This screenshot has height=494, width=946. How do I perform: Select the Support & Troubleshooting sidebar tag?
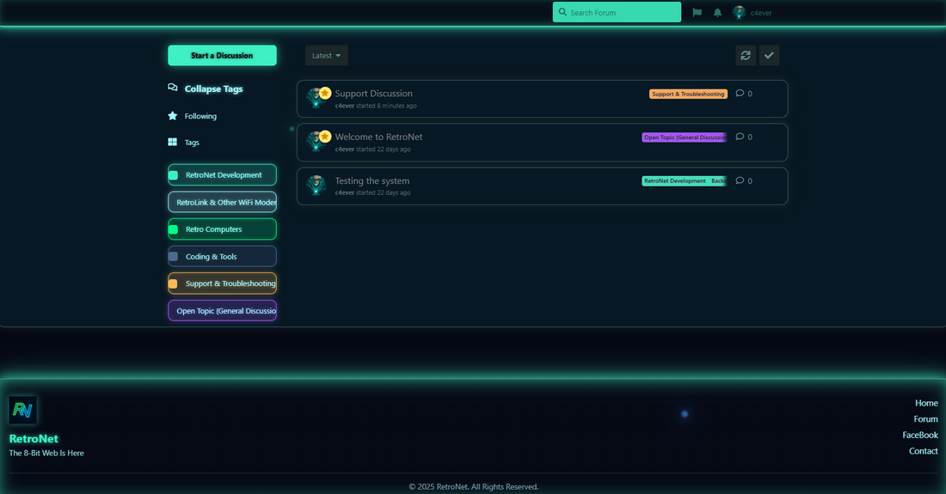tap(222, 284)
